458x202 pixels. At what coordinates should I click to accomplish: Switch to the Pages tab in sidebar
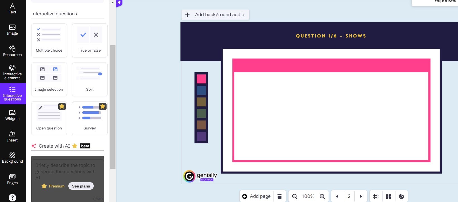[12, 179]
